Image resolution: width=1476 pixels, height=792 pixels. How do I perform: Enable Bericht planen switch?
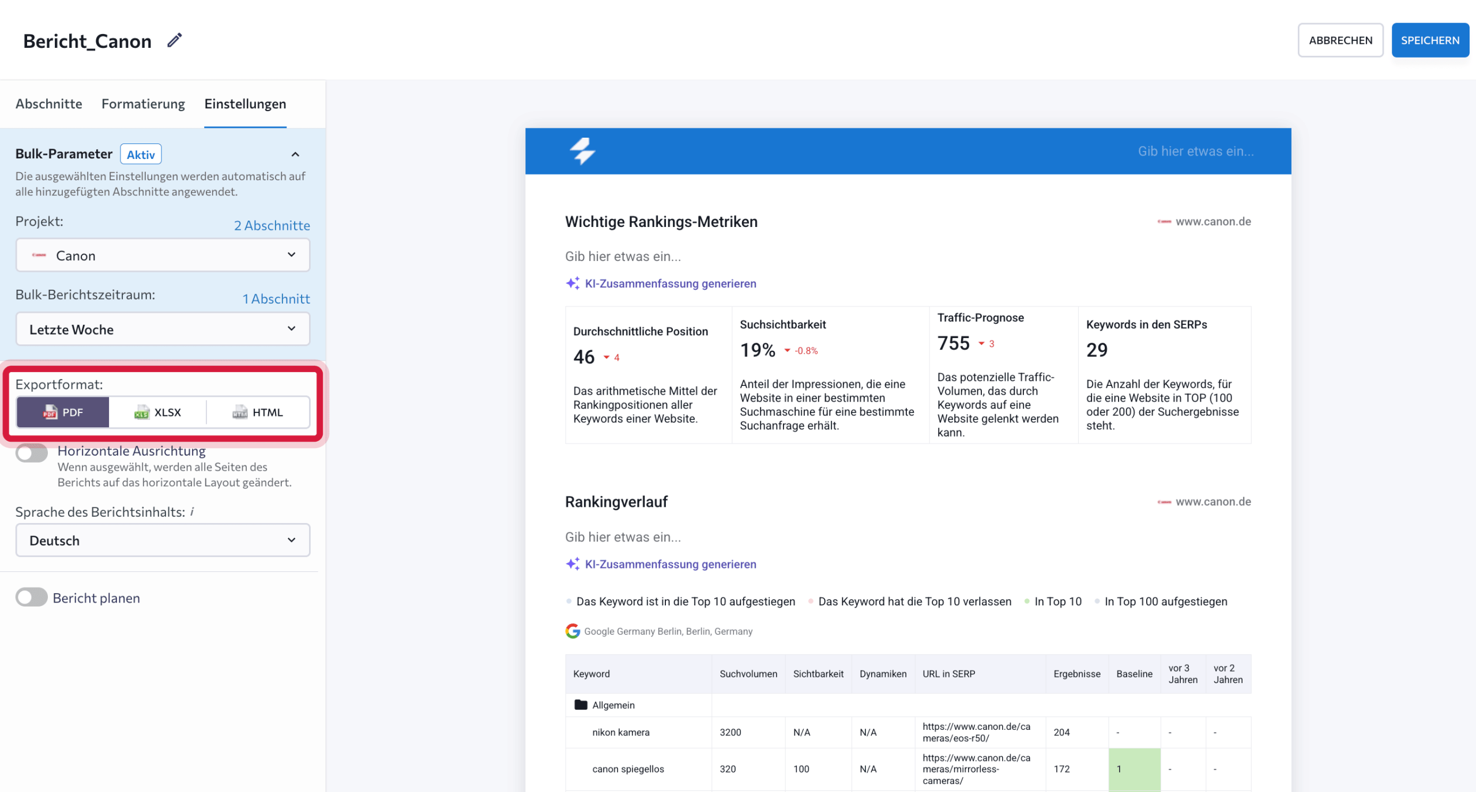pyautogui.click(x=32, y=597)
